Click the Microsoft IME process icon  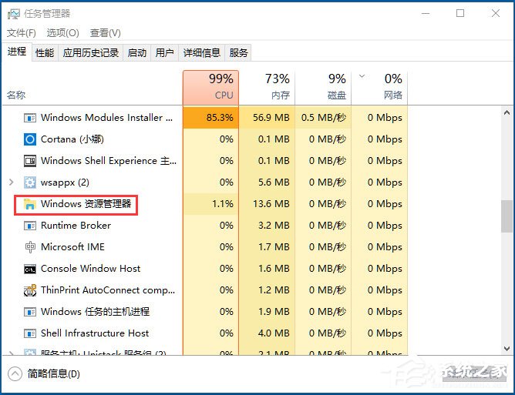(x=30, y=247)
